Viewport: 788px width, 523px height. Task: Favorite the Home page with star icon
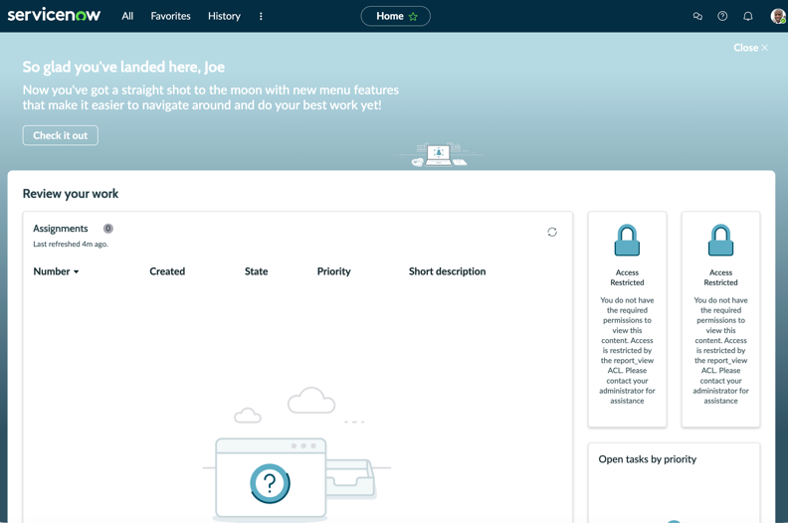[413, 17]
